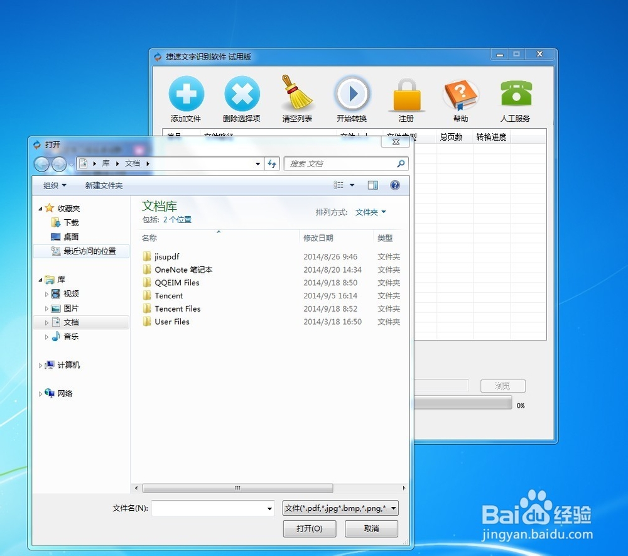Open the file type filter dropdown
The height and width of the screenshot is (556, 628).
[x=340, y=508]
